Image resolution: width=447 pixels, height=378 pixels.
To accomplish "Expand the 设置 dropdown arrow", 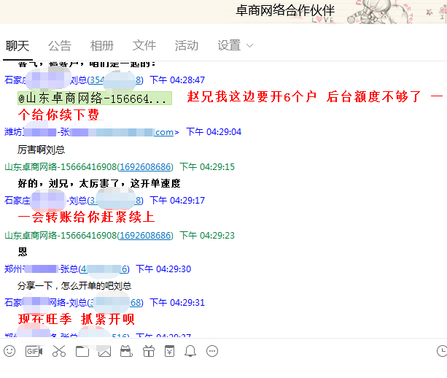I will pos(250,46).
